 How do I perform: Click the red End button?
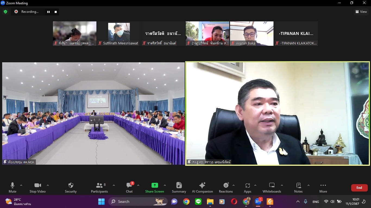click(x=359, y=188)
